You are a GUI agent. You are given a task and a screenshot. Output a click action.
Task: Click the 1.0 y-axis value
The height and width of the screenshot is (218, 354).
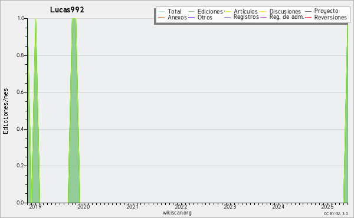tap(21, 18)
